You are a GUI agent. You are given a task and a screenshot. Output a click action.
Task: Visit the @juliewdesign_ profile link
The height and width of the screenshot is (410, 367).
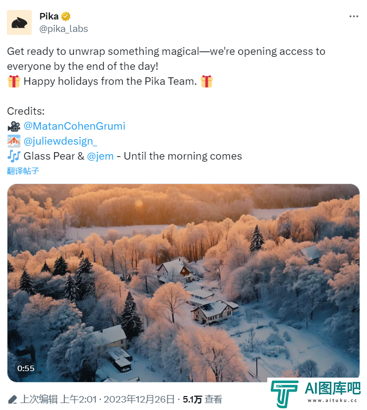[x=60, y=141]
